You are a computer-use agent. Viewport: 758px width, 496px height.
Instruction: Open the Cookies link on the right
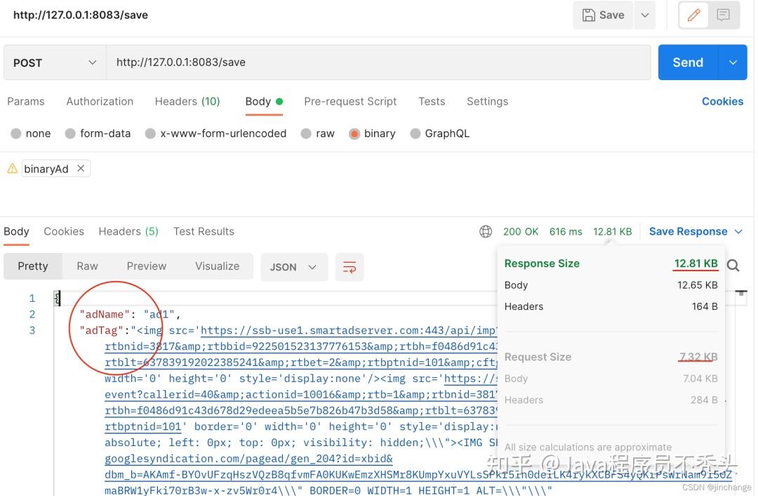click(x=723, y=101)
